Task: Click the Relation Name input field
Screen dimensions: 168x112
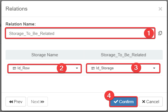Action: 75,33
